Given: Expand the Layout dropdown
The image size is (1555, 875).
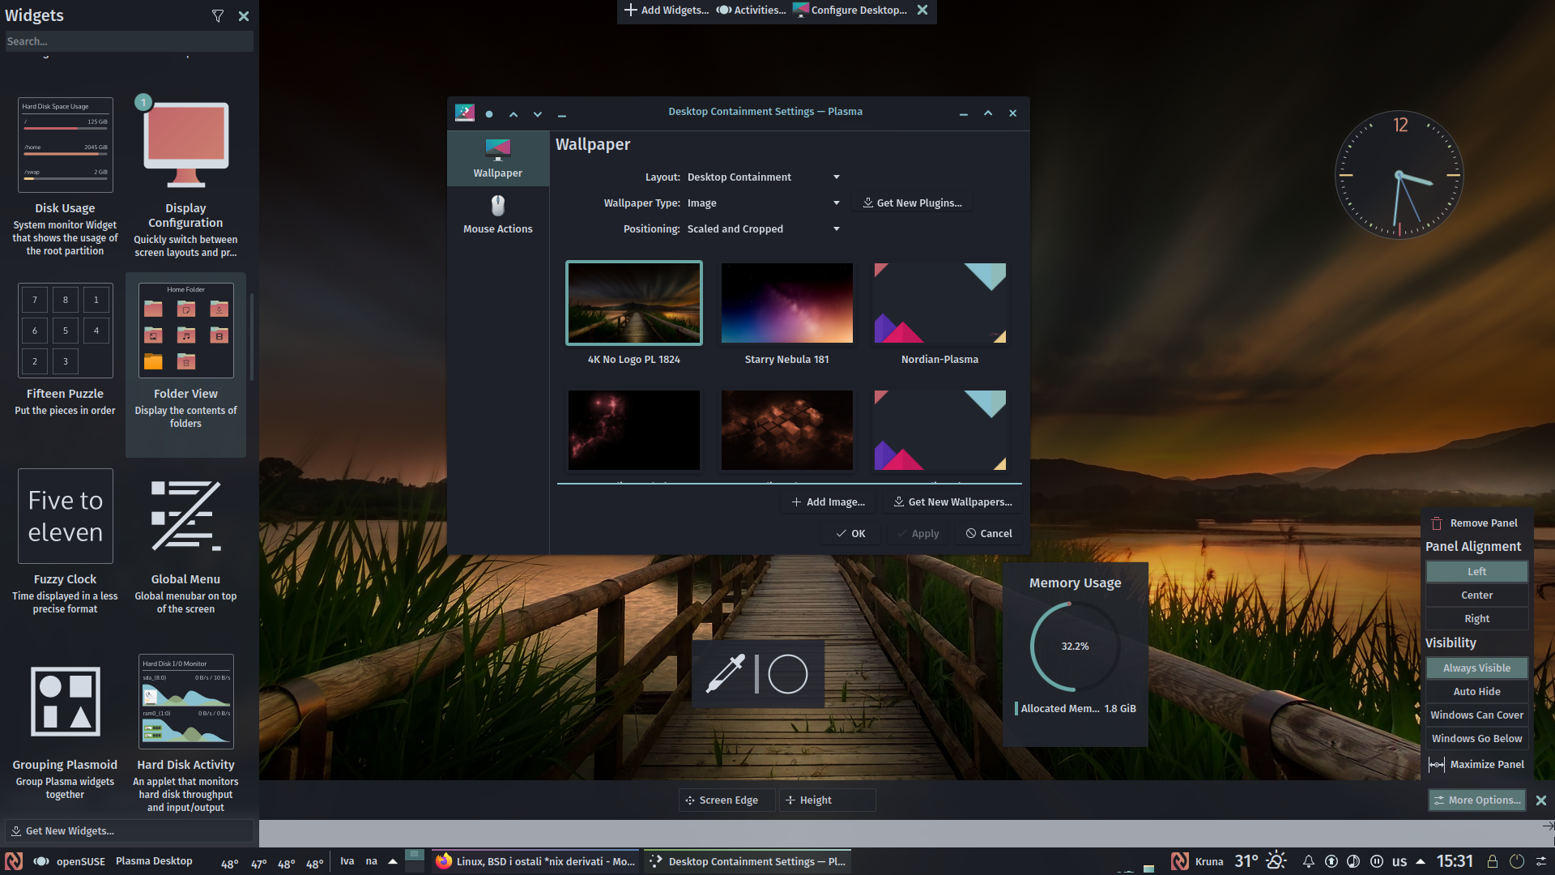Looking at the screenshot, I should pyautogui.click(x=763, y=177).
